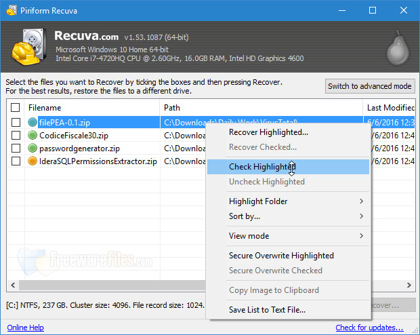Click the horizontal scrollbar thumb
Image resolution: width=420 pixels, height=335 pixels.
(112, 285)
